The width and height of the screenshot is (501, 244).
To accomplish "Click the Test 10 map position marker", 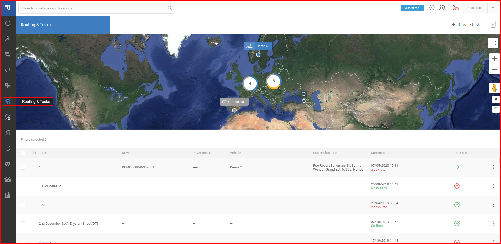I will (234, 110).
